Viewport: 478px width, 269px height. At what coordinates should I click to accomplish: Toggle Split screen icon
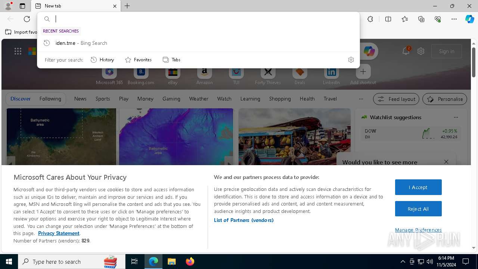click(x=388, y=19)
